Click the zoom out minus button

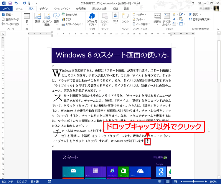(x=182, y=181)
